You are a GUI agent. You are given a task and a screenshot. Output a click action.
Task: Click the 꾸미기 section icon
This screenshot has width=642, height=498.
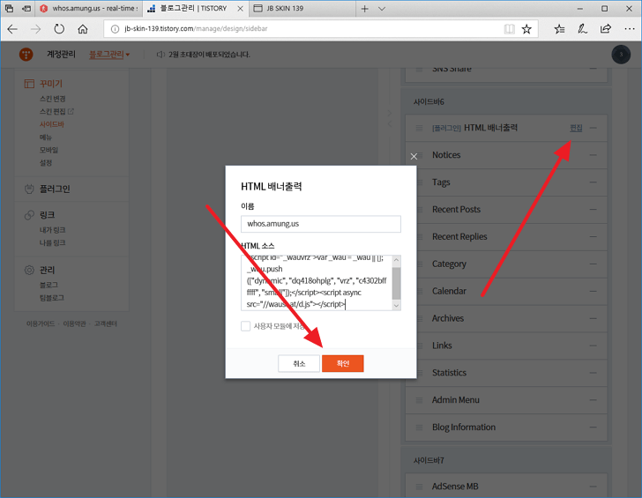pos(29,84)
